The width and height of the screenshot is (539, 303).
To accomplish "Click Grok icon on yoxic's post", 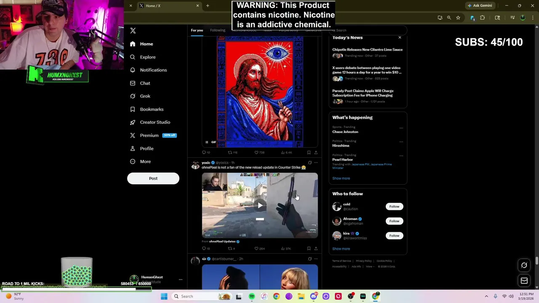I will click(x=310, y=162).
